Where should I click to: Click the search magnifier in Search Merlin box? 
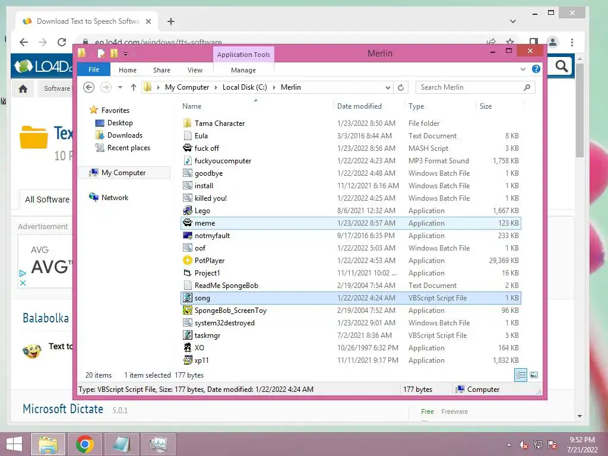pyautogui.click(x=527, y=87)
